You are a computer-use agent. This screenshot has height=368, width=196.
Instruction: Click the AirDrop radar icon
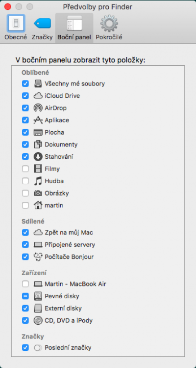[x=38, y=108]
